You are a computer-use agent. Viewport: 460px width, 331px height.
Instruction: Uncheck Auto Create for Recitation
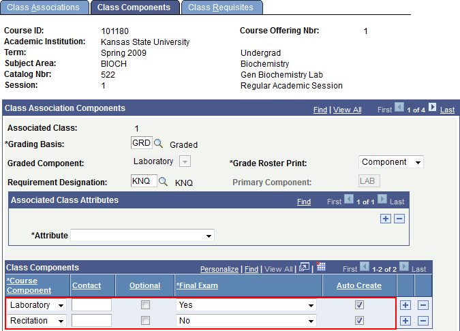(359, 321)
